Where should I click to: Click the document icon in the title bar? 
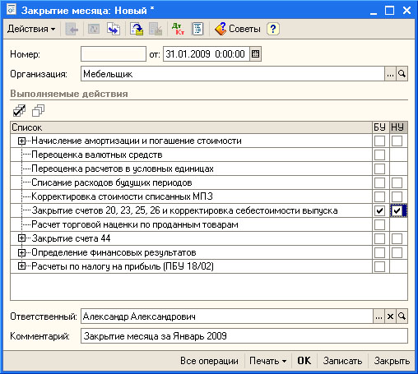(11, 10)
